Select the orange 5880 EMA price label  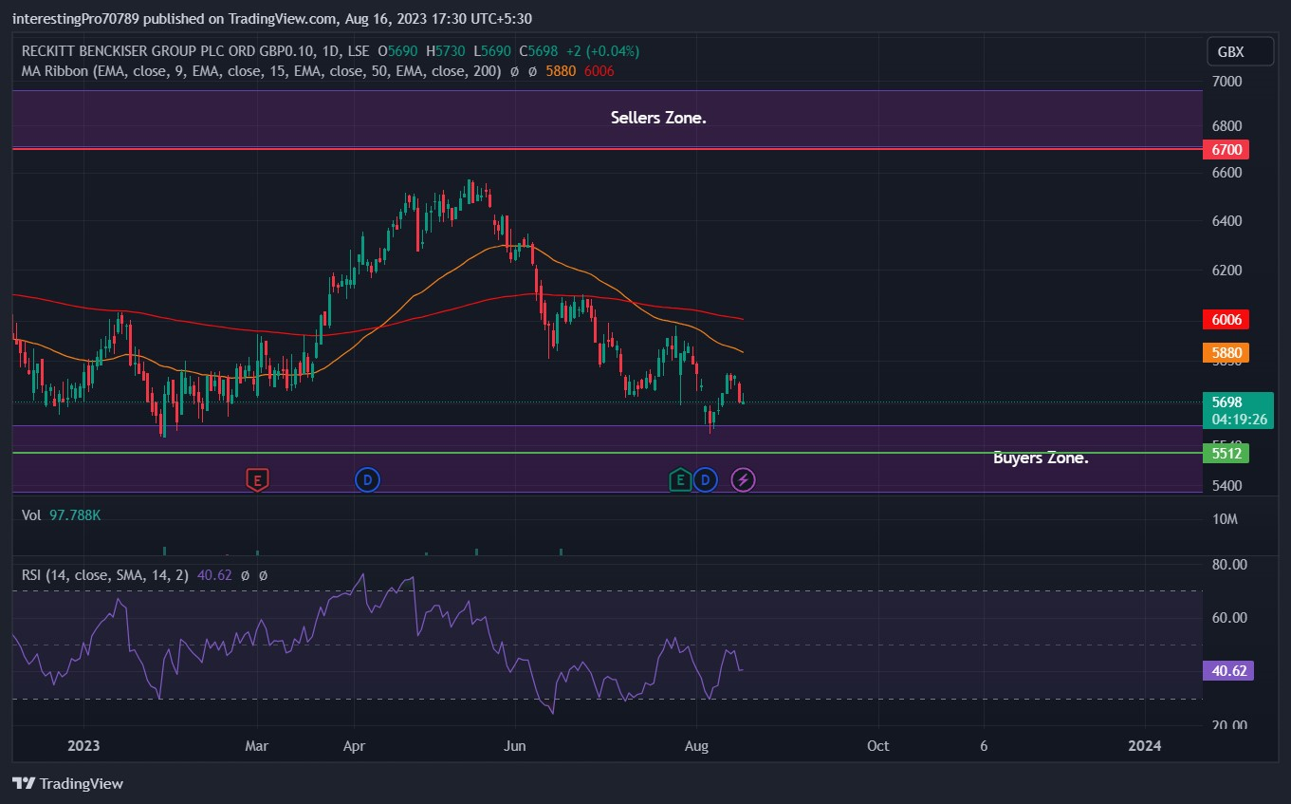1226,352
